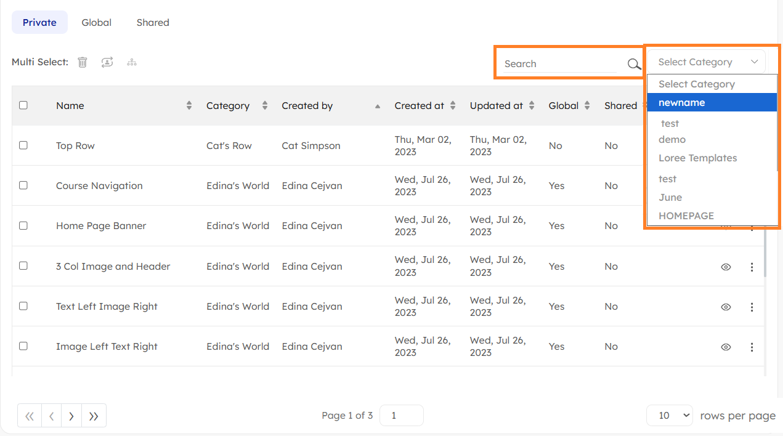Switch to the Shared tab

coord(153,23)
